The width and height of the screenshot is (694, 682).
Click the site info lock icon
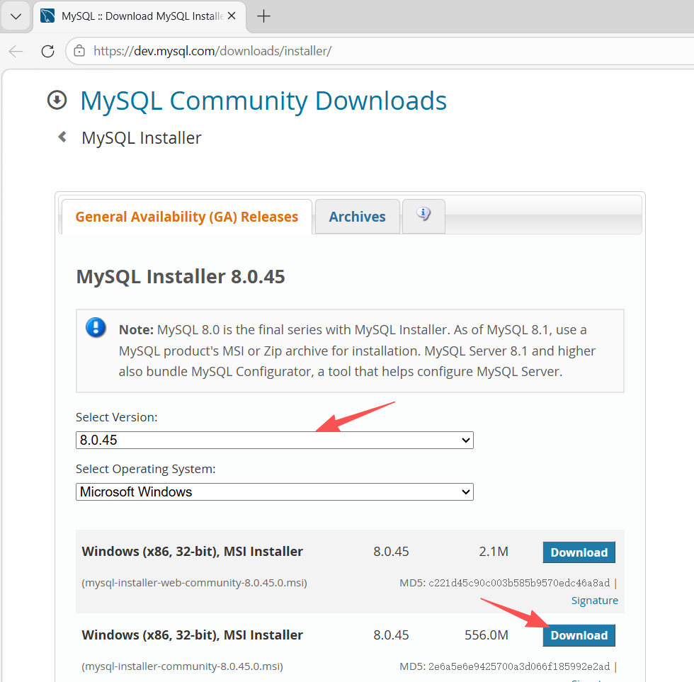[79, 51]
